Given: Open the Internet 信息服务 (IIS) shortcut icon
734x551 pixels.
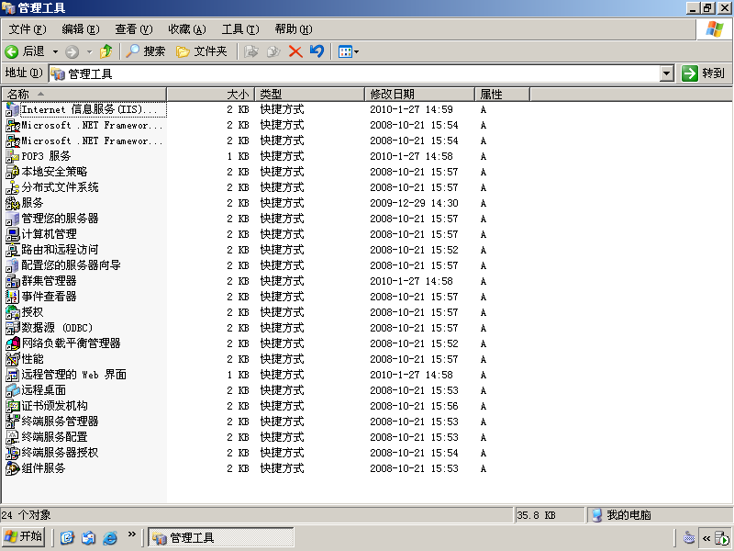Looking at the screenshot, I should (12, 109).
